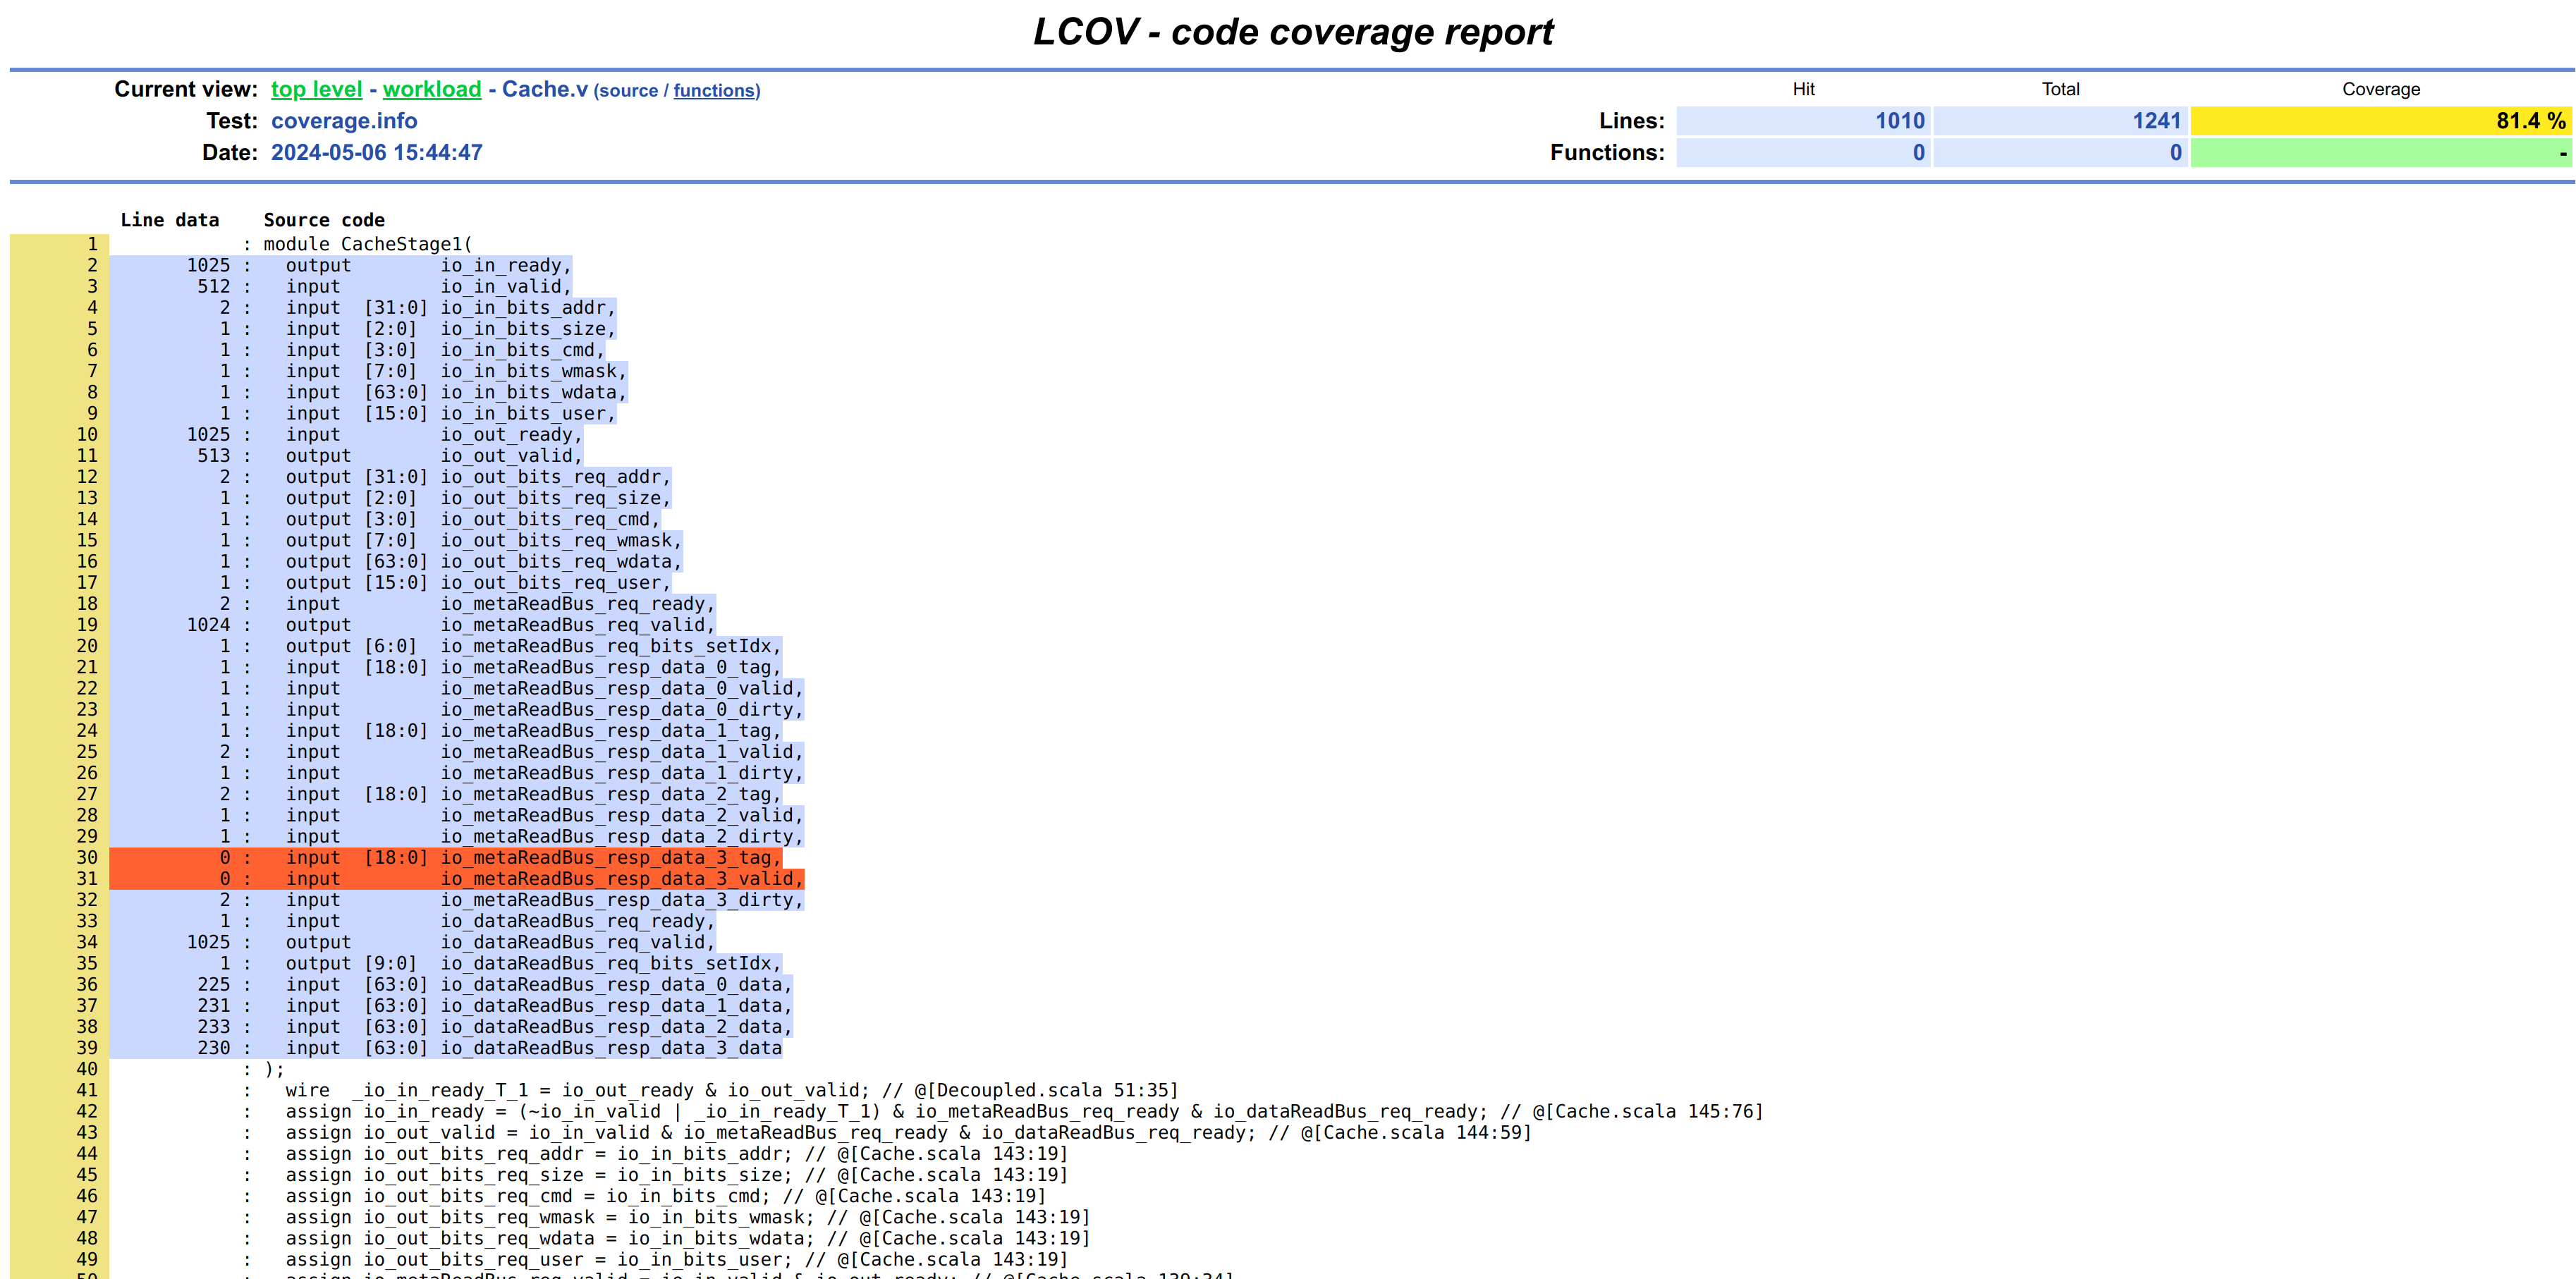2576x1279 pixels.
Task: Click the 'Hit' column header
Action: pyautogui.click(x=1803, y=89)
